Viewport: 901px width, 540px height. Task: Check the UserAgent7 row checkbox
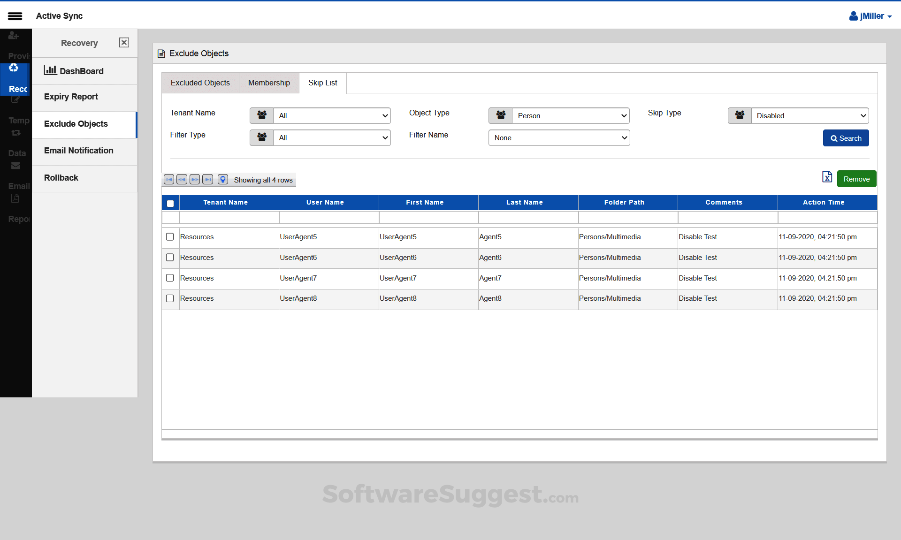pyautogui.click(x=170, y=278)
